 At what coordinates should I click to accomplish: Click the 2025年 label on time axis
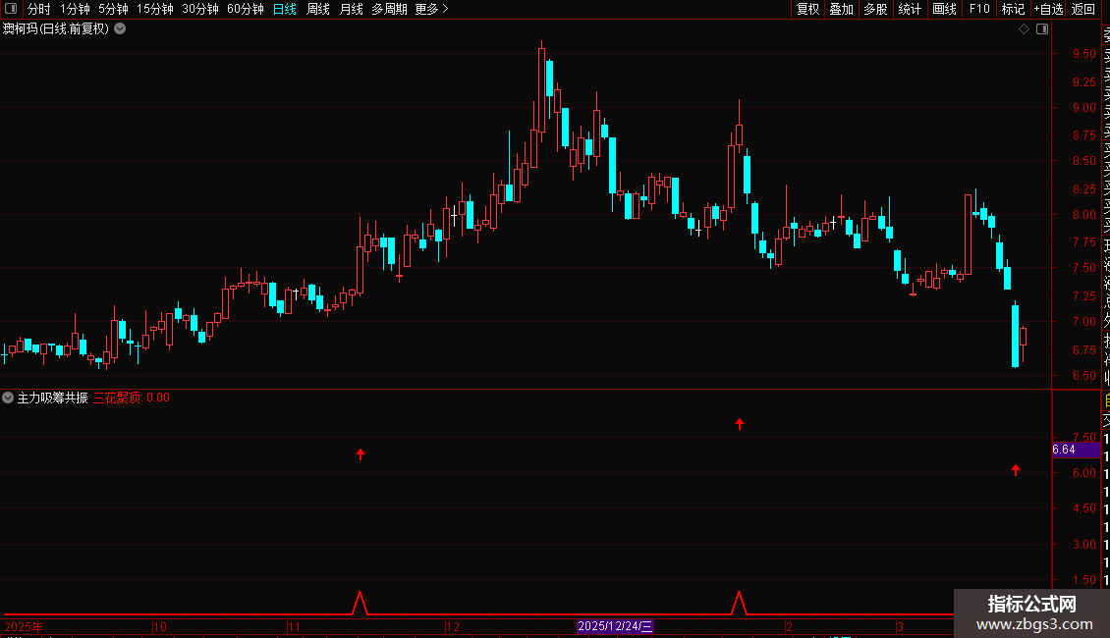[x=24, y=626]
